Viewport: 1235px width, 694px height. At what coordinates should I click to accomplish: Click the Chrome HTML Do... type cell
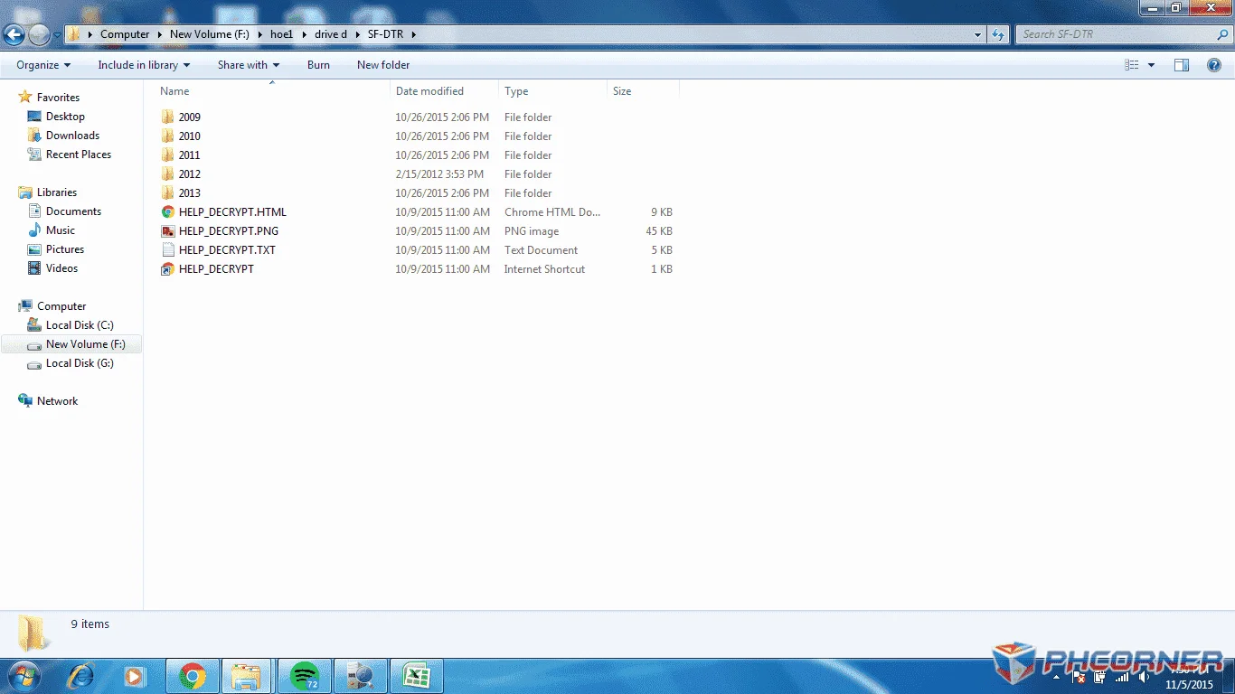[x=552, y=212]
